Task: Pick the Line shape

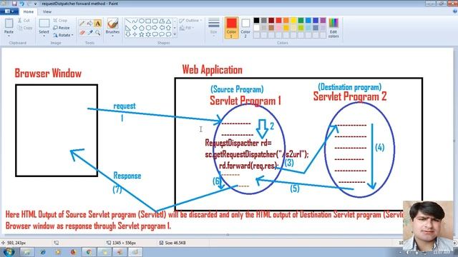Action: point(128,21)
